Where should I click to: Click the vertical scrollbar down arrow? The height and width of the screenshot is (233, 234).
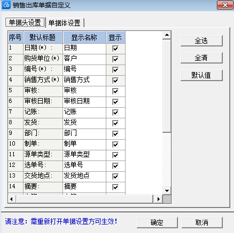pos(167,191)
